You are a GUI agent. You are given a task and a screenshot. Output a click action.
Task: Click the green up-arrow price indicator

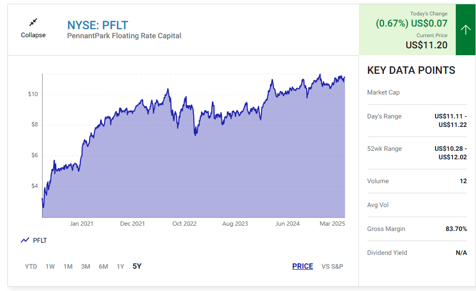[x=465, y=30]
